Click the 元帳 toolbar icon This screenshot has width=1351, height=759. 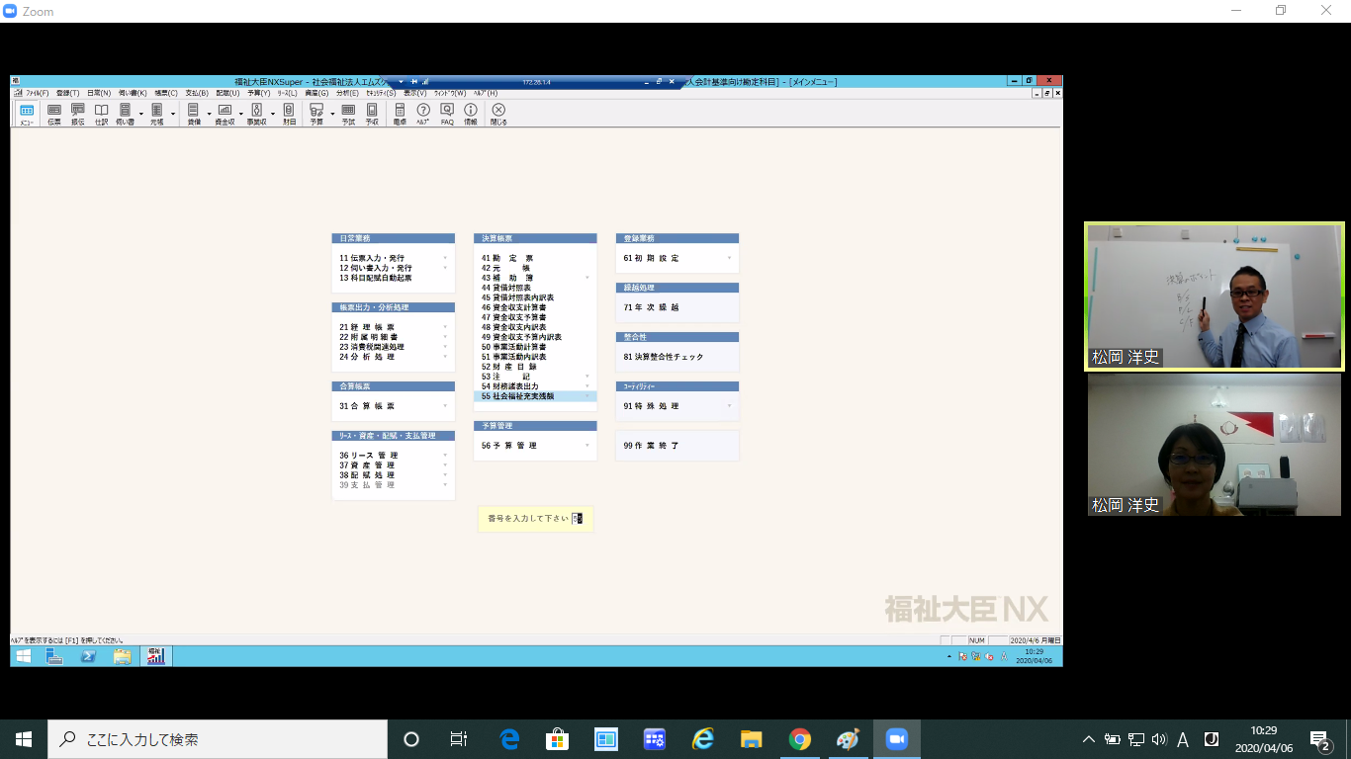point(156,114)
